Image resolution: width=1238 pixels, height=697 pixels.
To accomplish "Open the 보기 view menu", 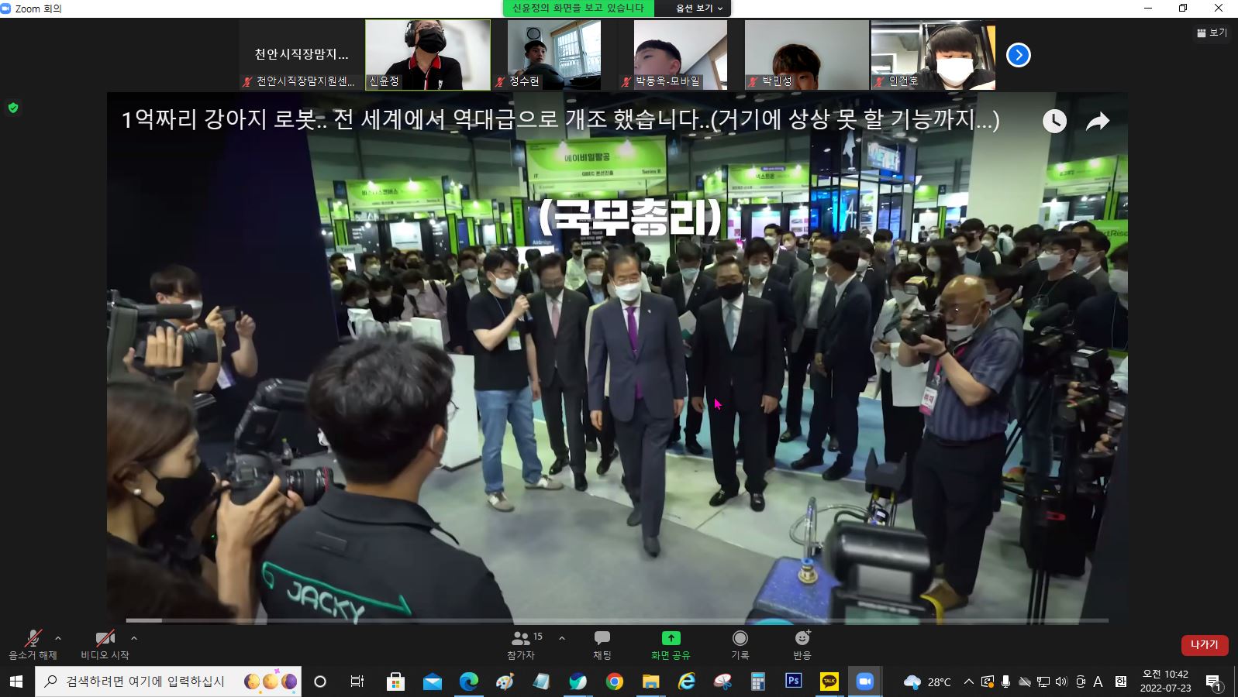I will pyautogui.click(x=1212, y=33).
